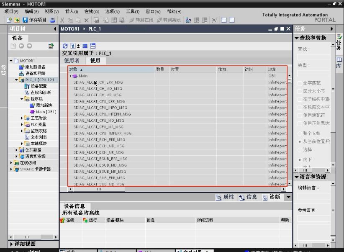
Task: Click cross-reference table horizontal scrollbar
Action: 177,189
